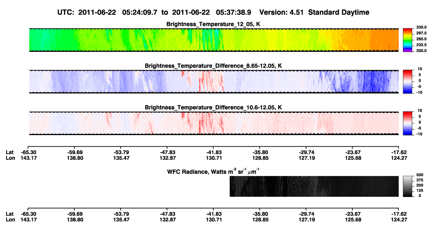This screenshot has width=443, height=227.
Task: Click the WFC Radiance panel title
Action: [214, 172]
